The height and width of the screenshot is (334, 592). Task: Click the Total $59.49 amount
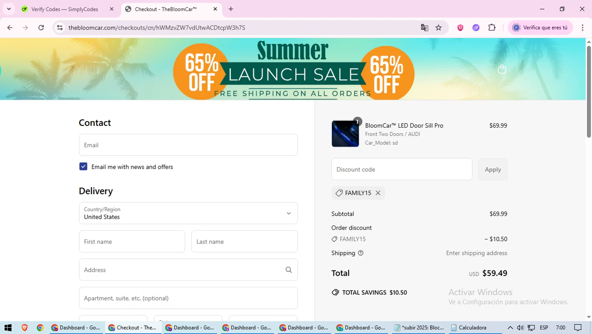(495, 273)
